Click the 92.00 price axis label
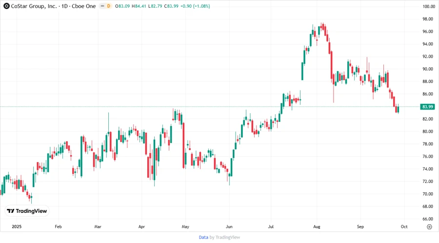The image size is (439, 243). [x=427, y=56]
